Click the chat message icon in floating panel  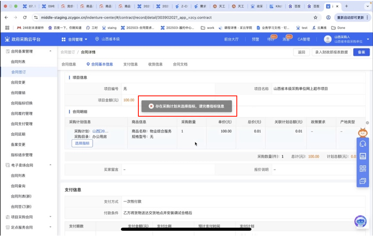(363, 181)
